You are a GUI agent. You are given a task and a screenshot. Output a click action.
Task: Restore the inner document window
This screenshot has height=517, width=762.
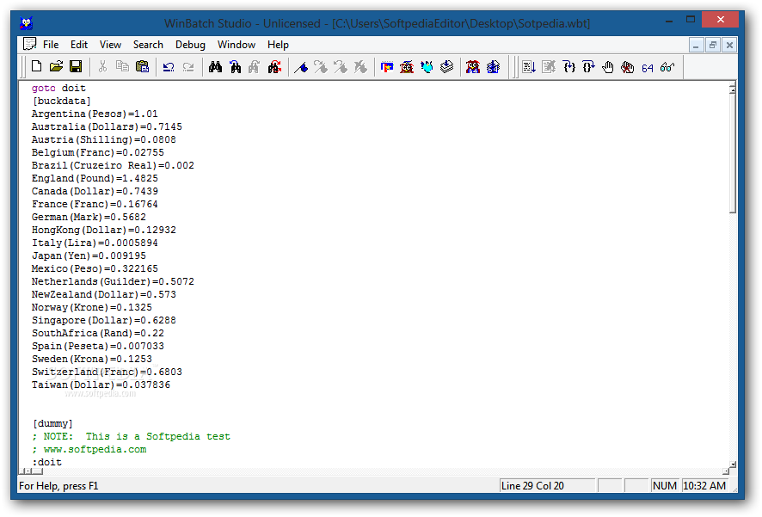[x=712, y=46]
